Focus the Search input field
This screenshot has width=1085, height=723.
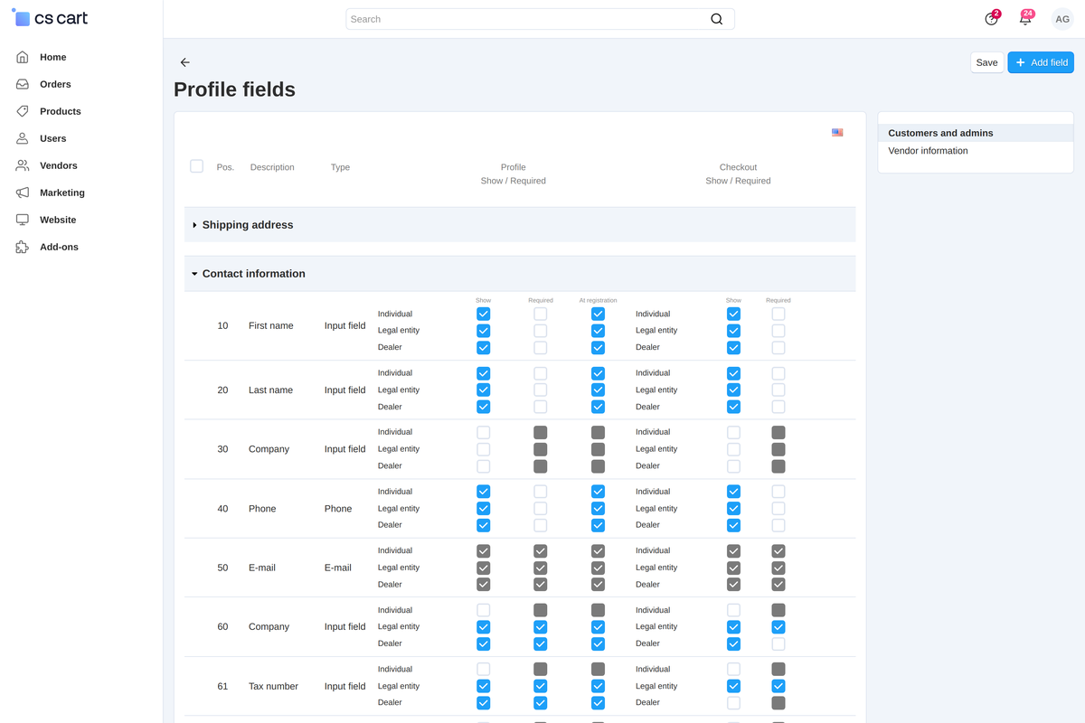pyautogui.click(x=540, y=19)
